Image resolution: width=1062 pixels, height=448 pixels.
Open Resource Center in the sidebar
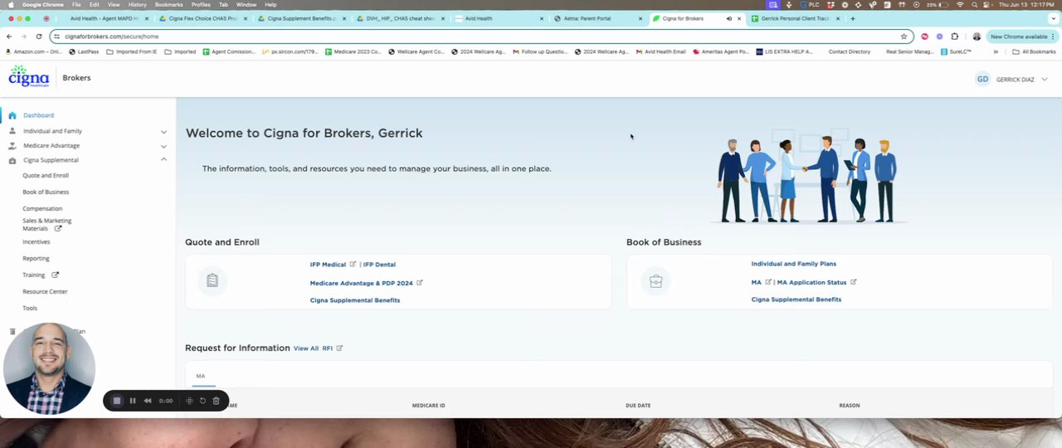(x=45, y=292)
